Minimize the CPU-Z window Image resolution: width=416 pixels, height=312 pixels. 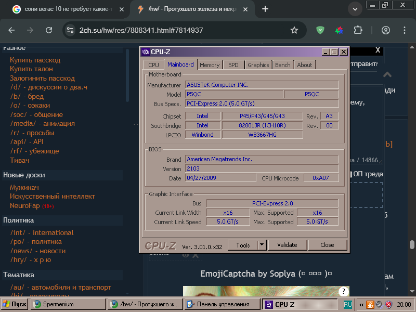326,51
